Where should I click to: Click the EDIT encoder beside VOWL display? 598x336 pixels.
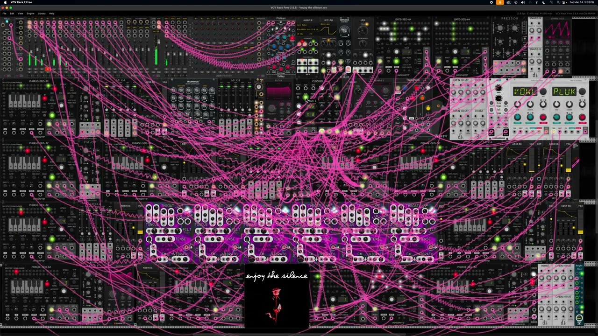point(543,92)
